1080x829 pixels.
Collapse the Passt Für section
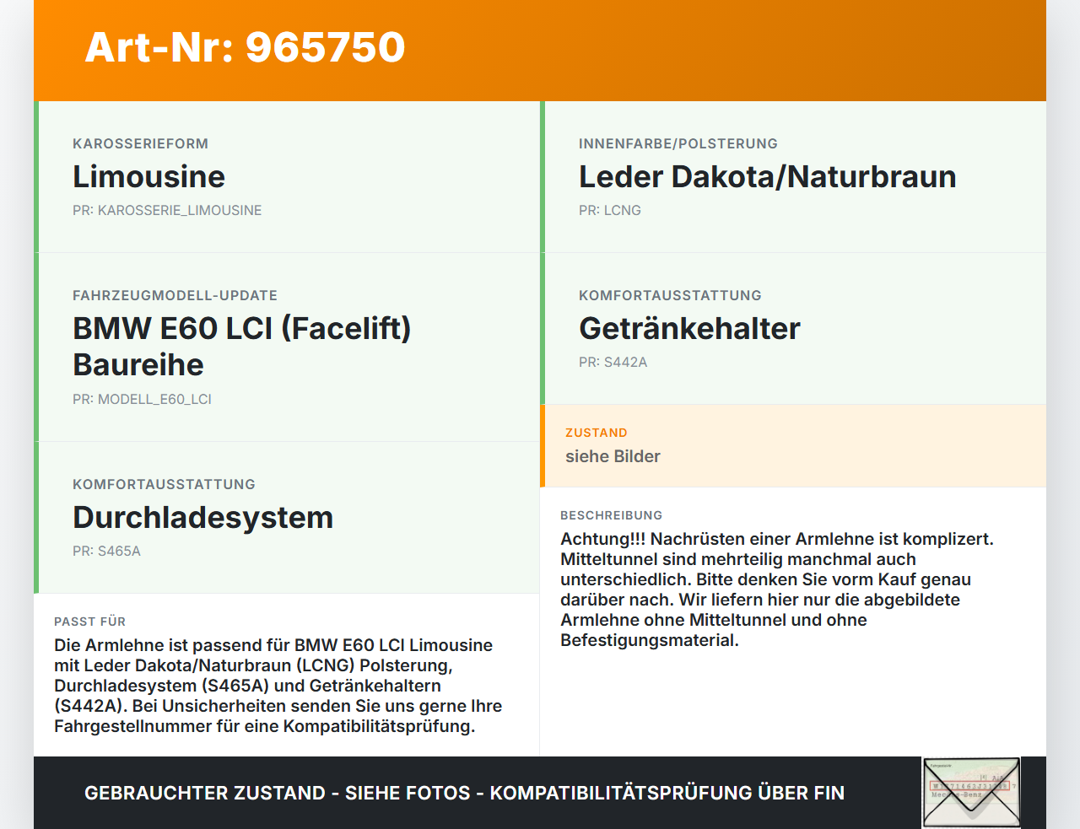(x=287, y=675)
